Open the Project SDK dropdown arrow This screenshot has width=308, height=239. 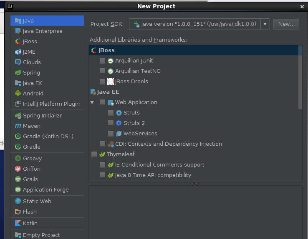[x=265, y=24]
